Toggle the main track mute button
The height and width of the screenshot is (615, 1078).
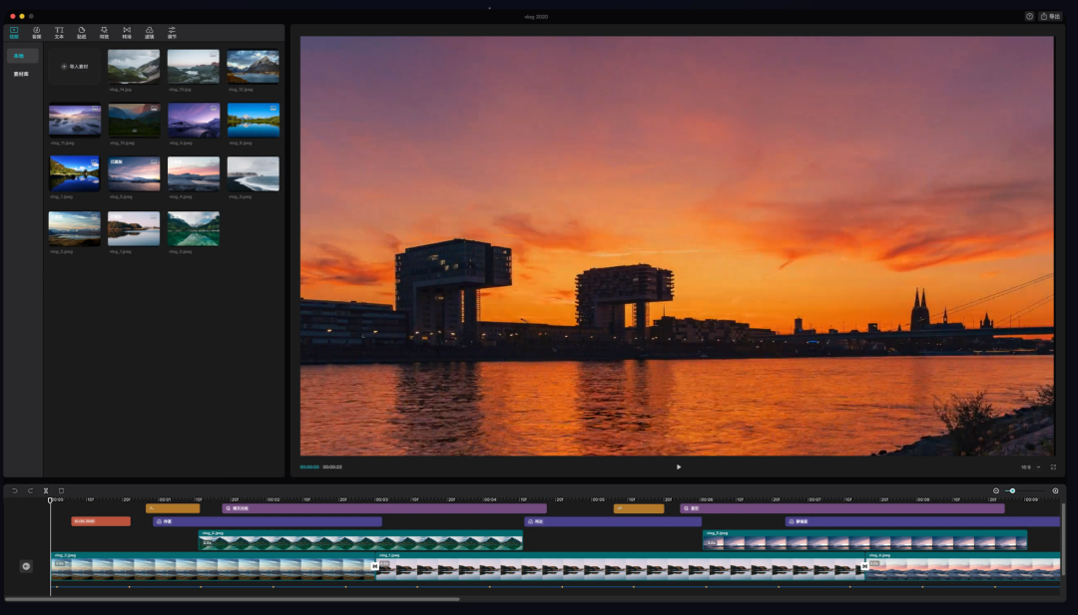[x=27, y=566]
